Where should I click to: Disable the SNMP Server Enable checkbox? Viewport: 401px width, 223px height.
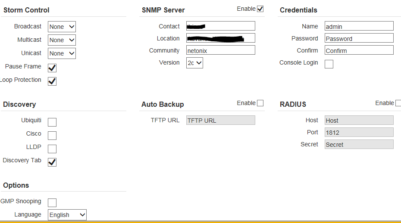[x=260, y=9]
